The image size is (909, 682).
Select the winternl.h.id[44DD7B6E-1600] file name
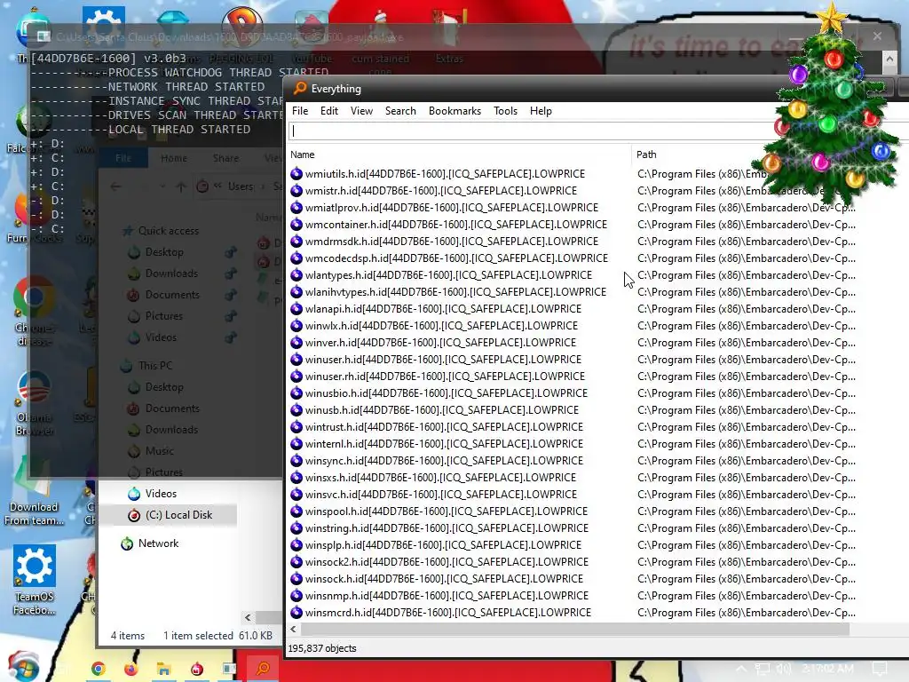(x=446, y=443)
